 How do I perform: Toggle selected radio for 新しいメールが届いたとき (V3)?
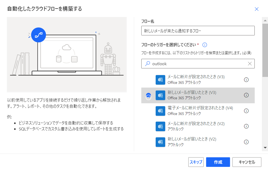[x=148, y=96]
